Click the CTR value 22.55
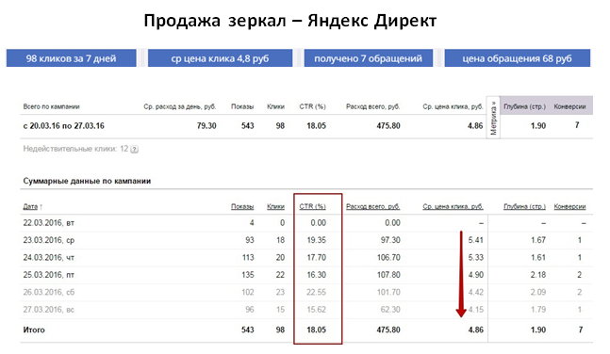This screenshot has height=354, width=610. [x=316, y=292]
